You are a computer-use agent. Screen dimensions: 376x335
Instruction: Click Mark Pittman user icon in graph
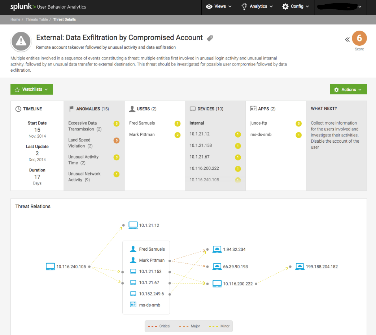[x=133, y=260]
